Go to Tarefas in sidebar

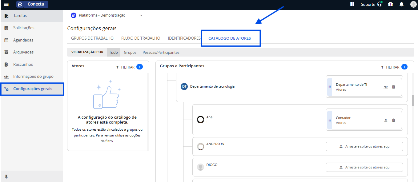point(32,16)
